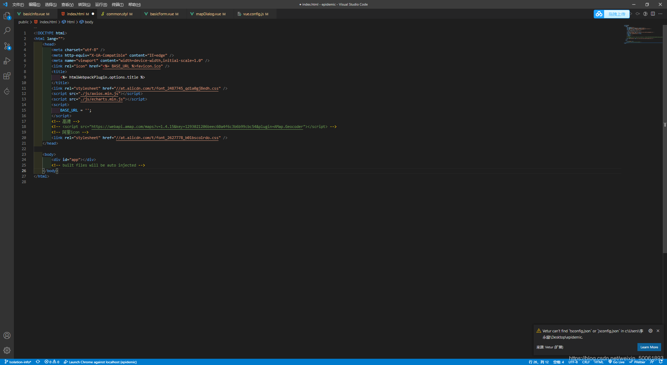
Task: Open the 终端(T) menu
Action: pos(117,5)
